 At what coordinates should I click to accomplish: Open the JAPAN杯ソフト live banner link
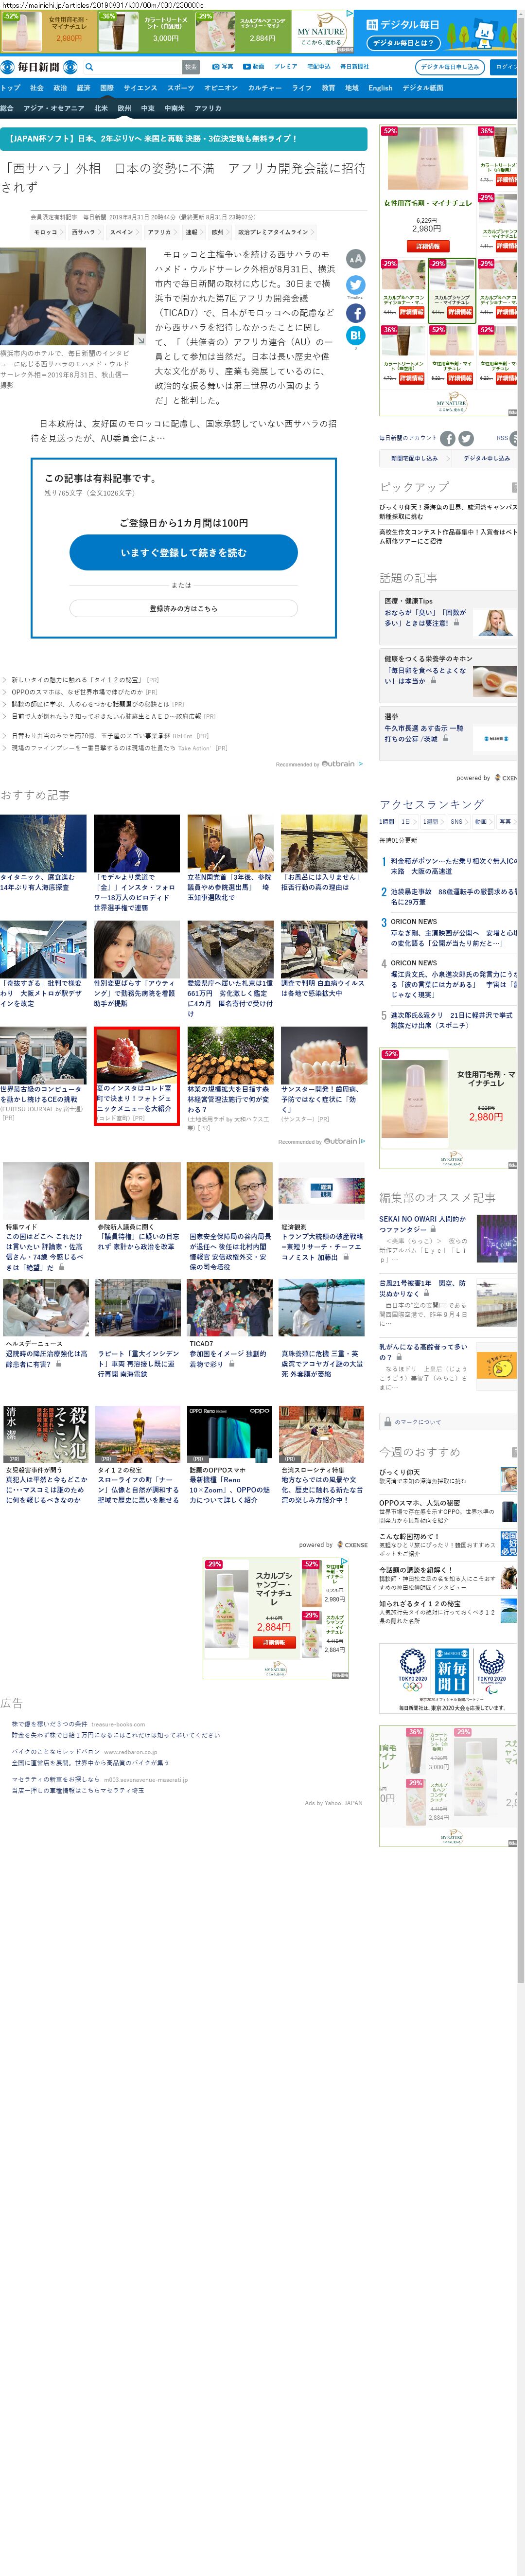tap(183, 139)
